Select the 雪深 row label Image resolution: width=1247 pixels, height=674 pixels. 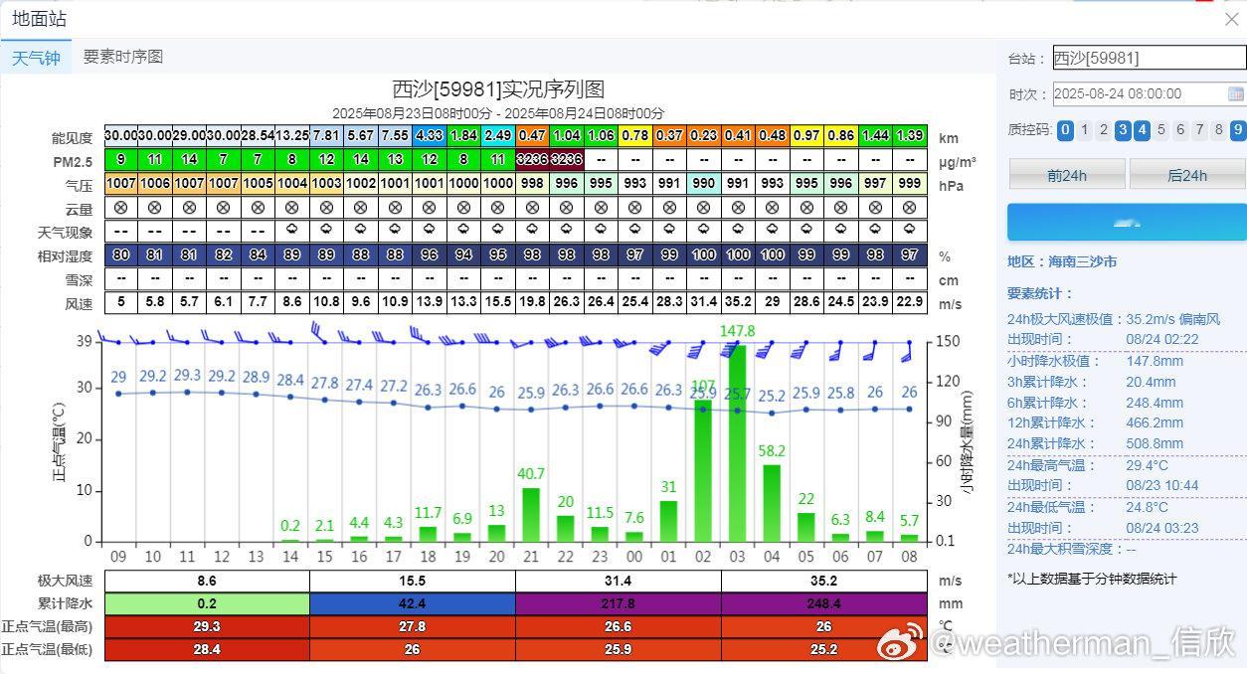coord(80,280)
